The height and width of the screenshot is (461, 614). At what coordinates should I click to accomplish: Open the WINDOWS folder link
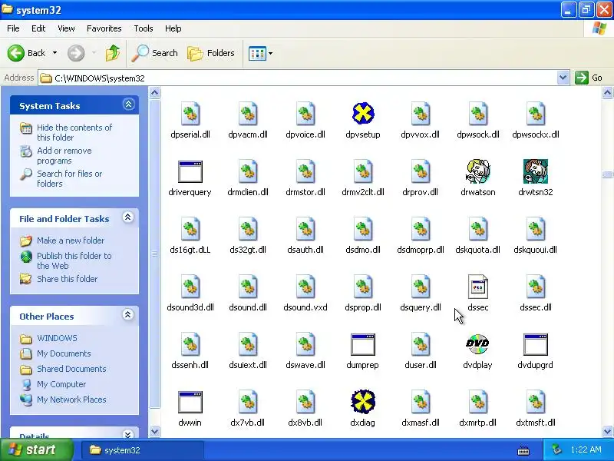coord(57,338)
